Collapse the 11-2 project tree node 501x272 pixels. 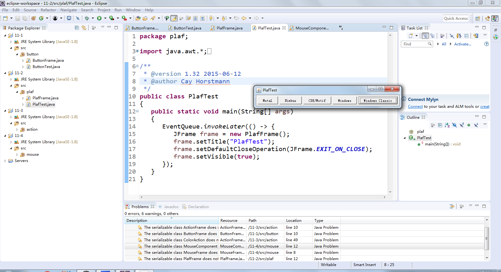point(5,73)
